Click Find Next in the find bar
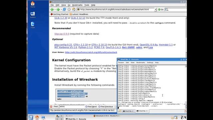213x120 pixels. coord(91,107)
